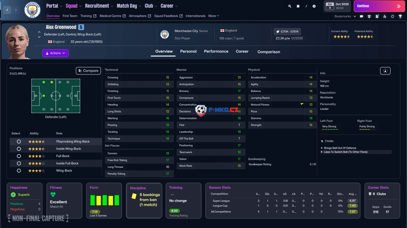
Task: Click the date calendar Sat 4 widget
Action: coord(330,6)
